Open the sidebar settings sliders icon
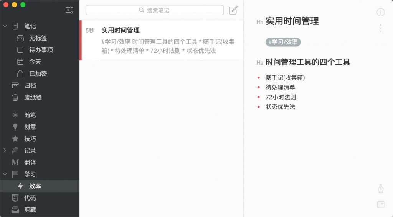Viewport: 393px width, 217px height. [x=69, y=10]
